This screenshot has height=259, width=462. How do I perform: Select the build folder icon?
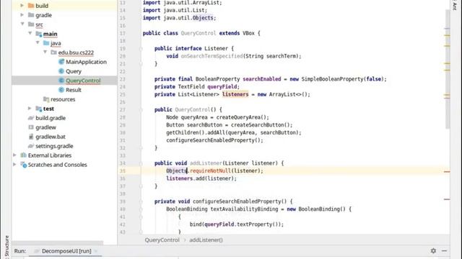click(31, 6)
